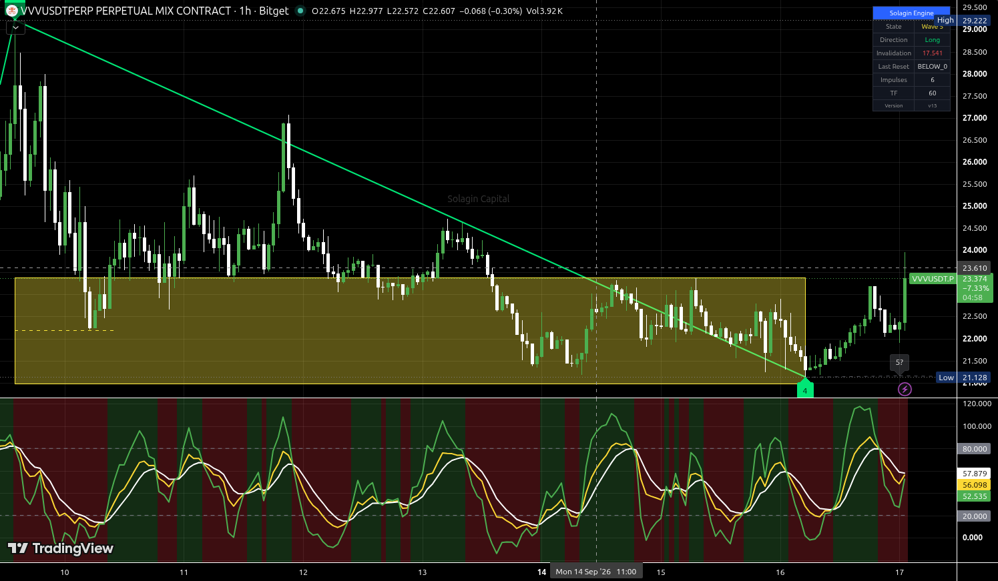Click the v15 version cell
The width and height of the screenshot is (998, 581).
pos(932,106)
